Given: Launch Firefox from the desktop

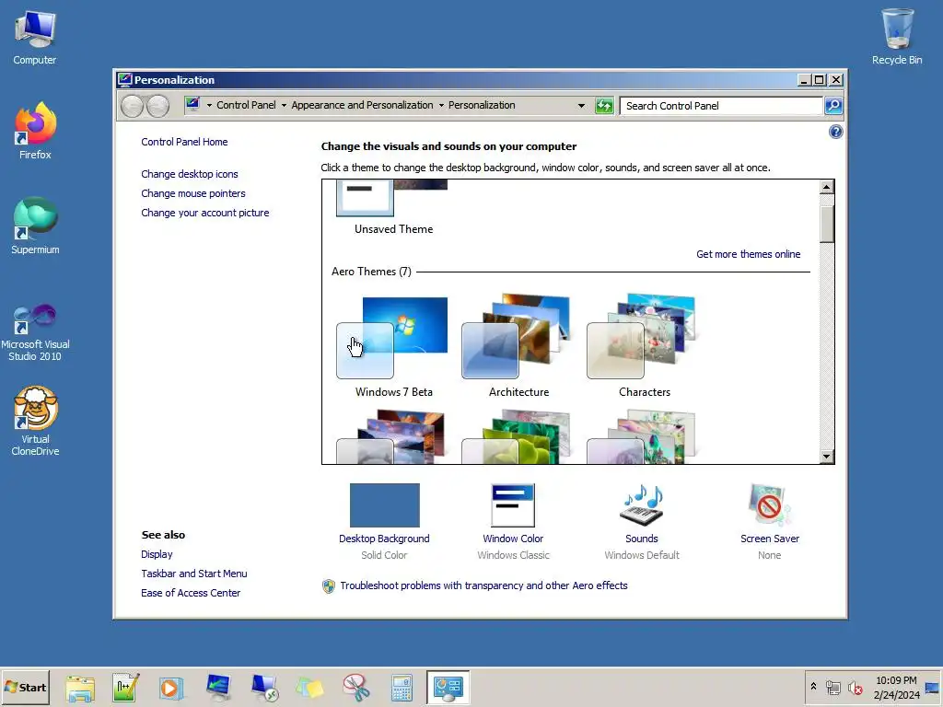Looking at the screenshot, I should click(x=35, y=131).
